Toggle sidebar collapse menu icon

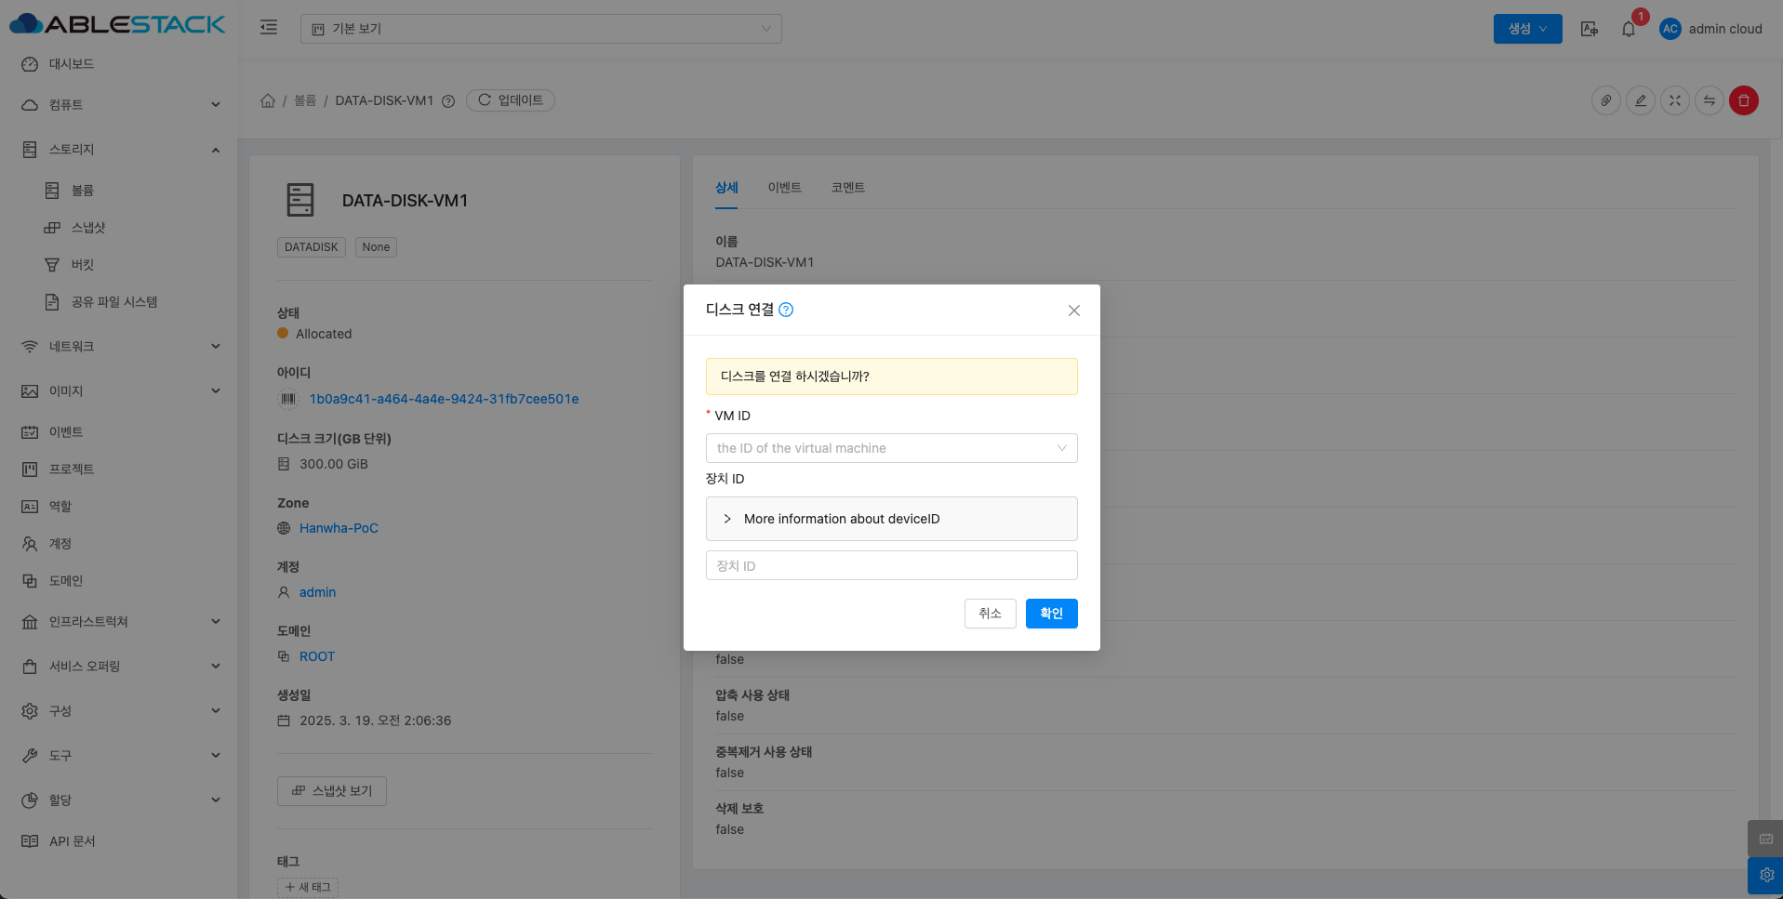[x=269, y=28]
